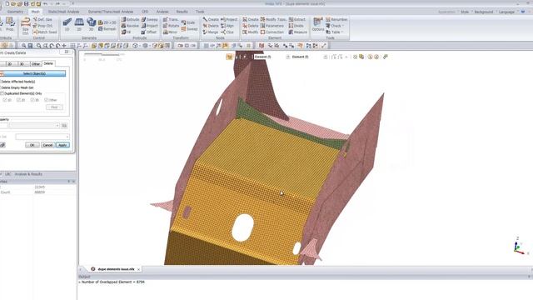Open the Analysis & Results panel tab
The width and height of the screenshot is (533, 300).
pyautogui.click(x=28, y=174)
